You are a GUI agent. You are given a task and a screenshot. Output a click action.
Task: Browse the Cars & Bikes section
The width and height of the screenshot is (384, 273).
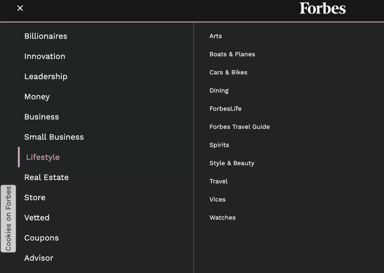click(x=228, y=72)
